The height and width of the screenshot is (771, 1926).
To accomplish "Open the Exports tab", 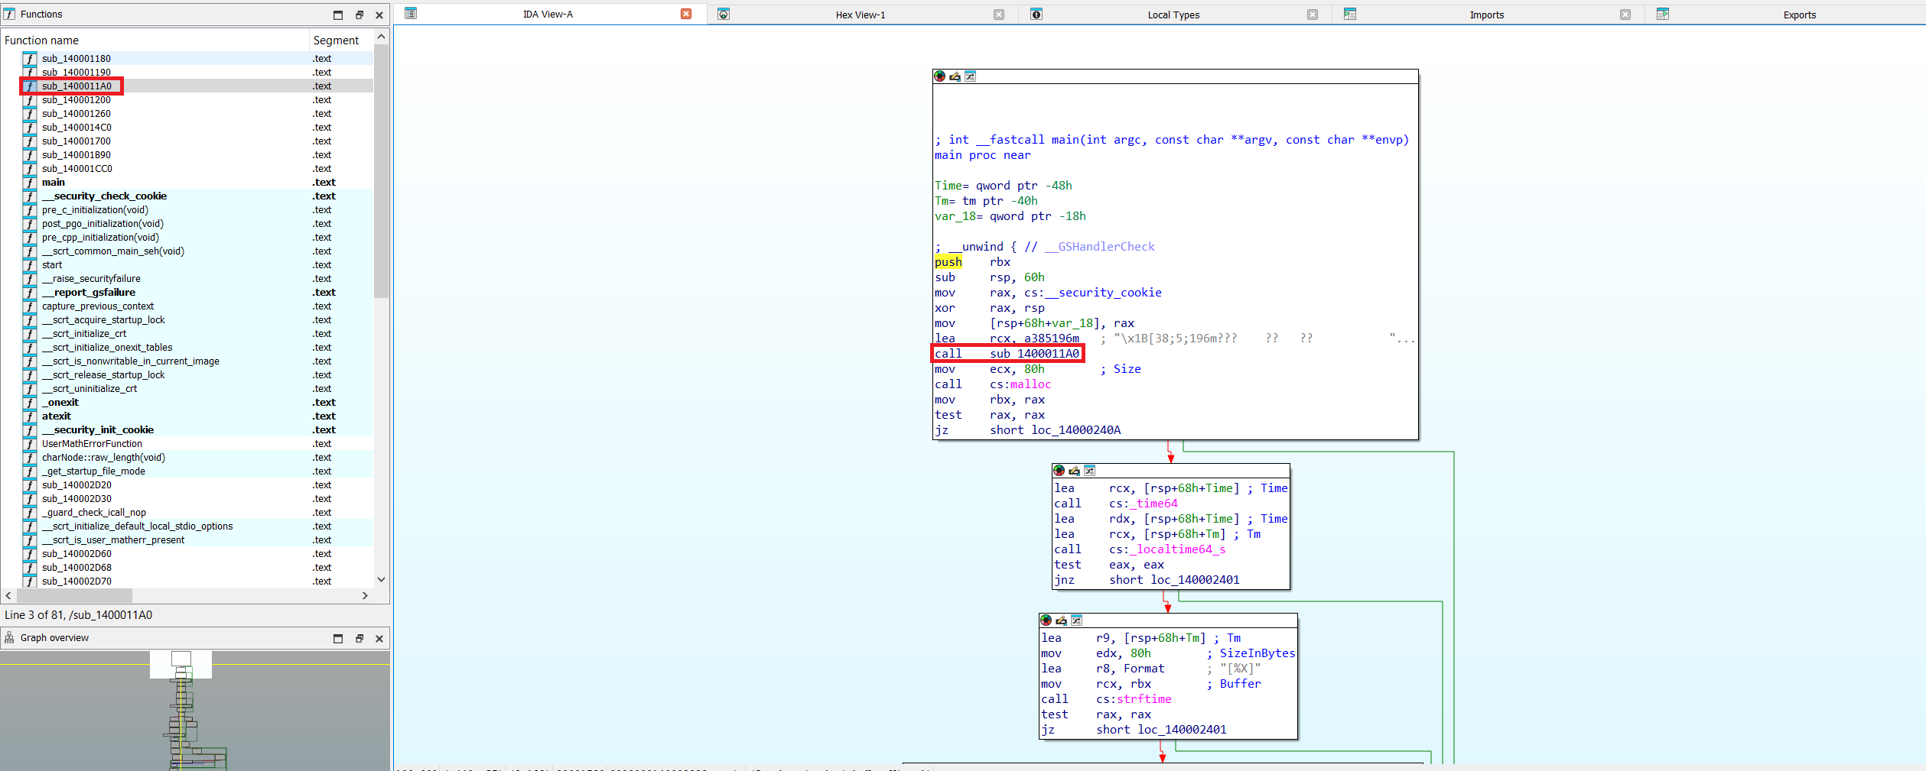I will (x=1799, y=15).
